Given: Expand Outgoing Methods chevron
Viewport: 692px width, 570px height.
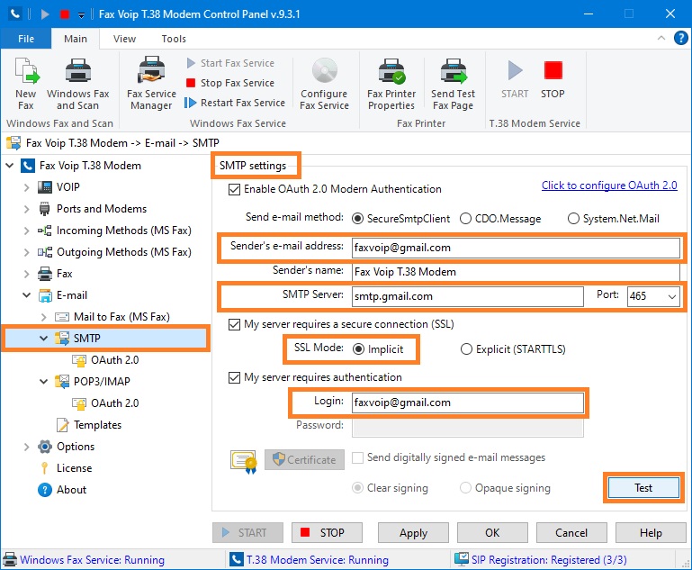Looking at the screenshot, I should 26,252.
